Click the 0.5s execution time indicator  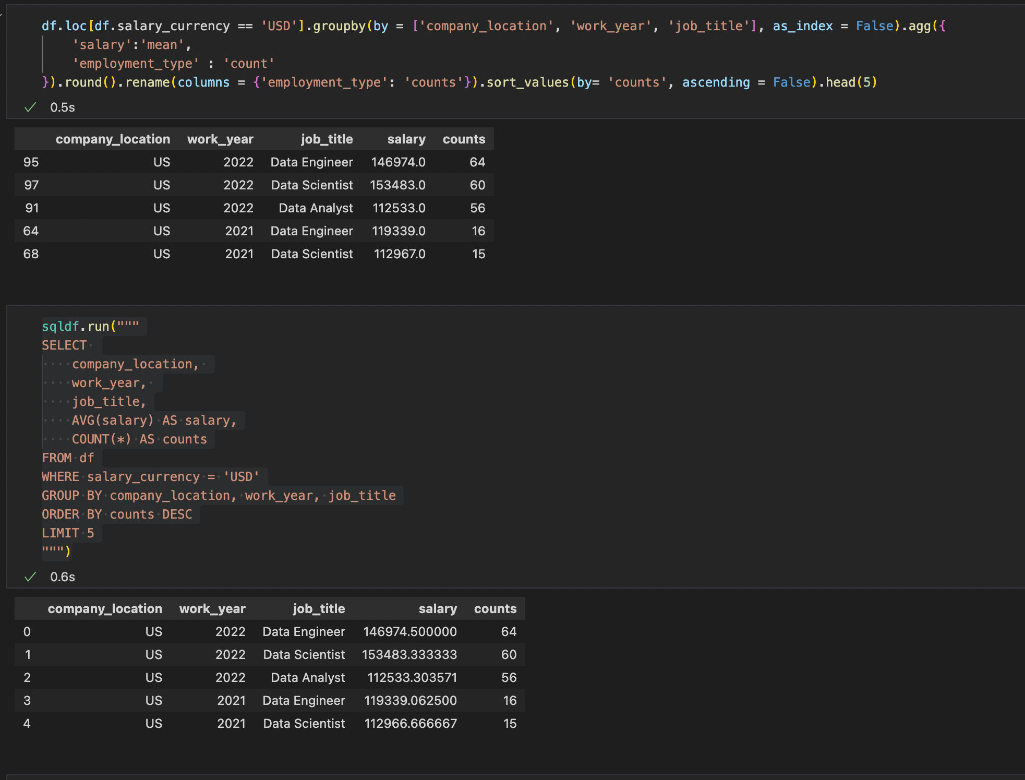coord(62,107)
